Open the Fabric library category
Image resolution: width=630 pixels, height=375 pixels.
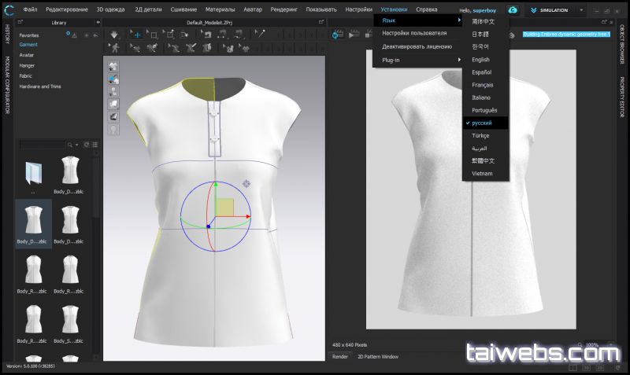28,75
